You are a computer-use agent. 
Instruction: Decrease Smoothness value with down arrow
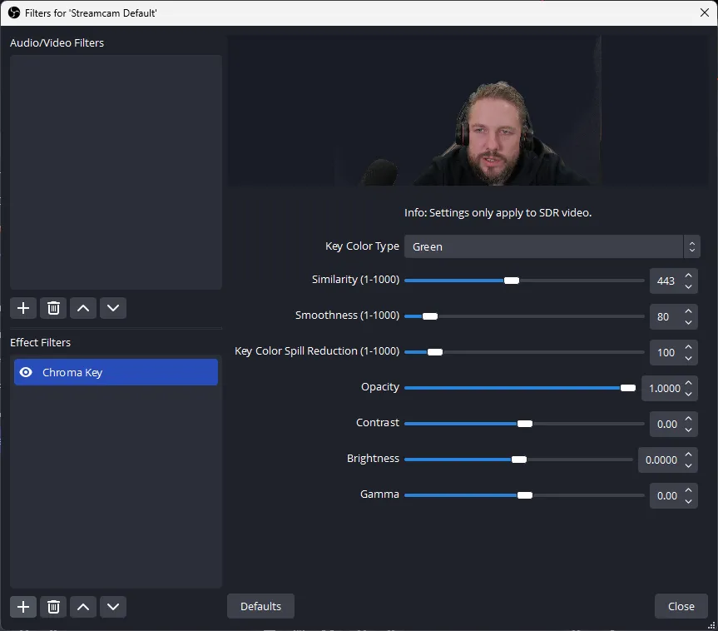point(688,322)
